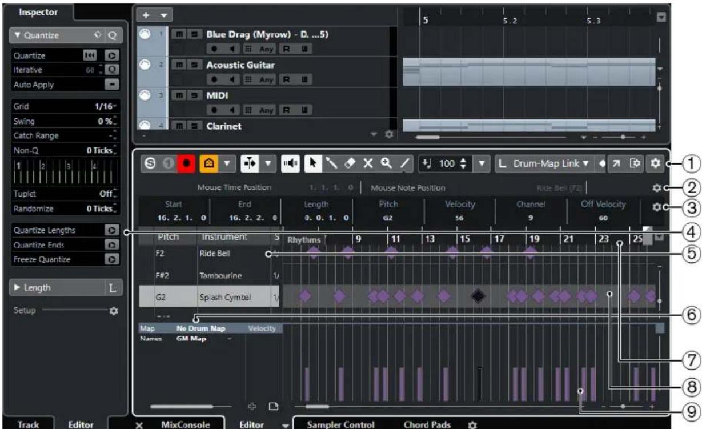Screen dimensions: 702x429
Task: Click the Add Track plus button
Action: (x=146, y=15)
